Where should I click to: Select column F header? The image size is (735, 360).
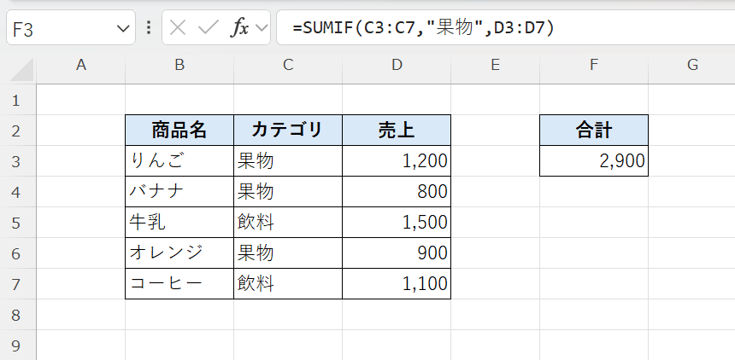(594, 65)
